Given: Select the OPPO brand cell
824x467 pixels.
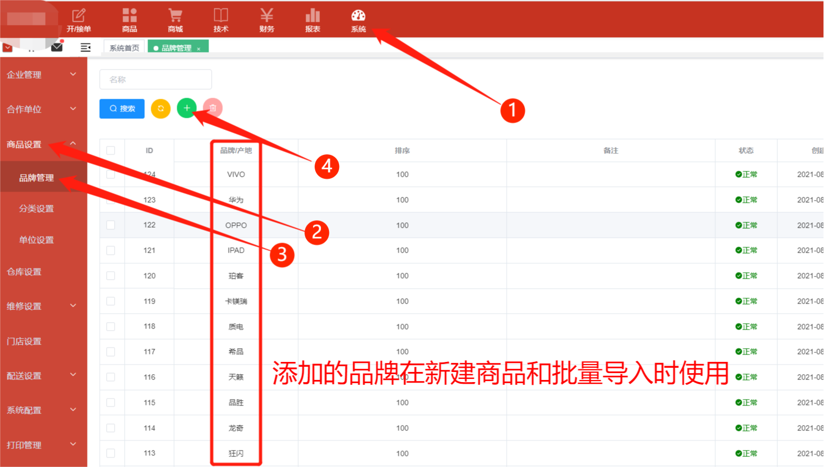Looking at the screenshot, I should pos(236,226).
